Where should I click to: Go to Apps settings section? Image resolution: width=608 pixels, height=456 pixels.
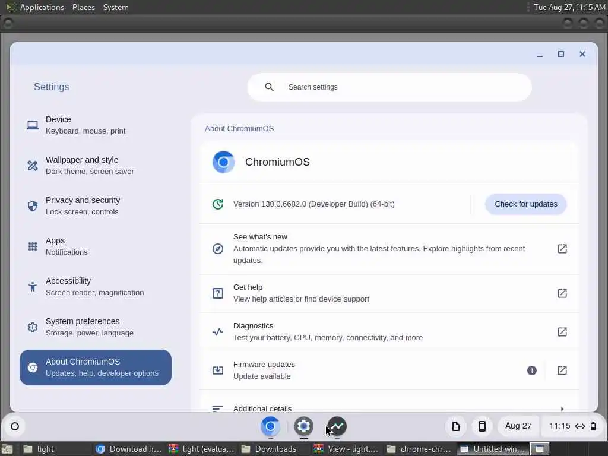[x=96, y=246]
